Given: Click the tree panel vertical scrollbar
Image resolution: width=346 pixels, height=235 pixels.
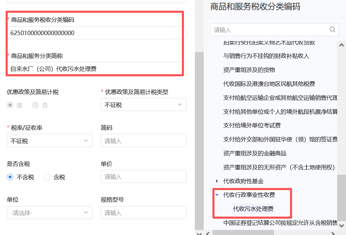Looking at the screenshot, I should pyautogui.click(x=341, y=198).
